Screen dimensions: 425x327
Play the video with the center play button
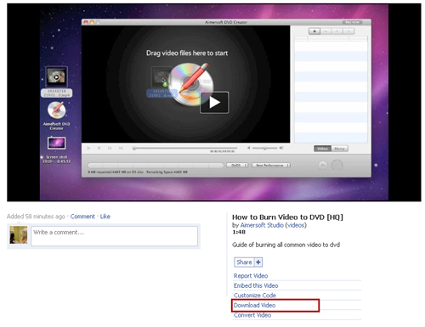(x=214, y=103)
